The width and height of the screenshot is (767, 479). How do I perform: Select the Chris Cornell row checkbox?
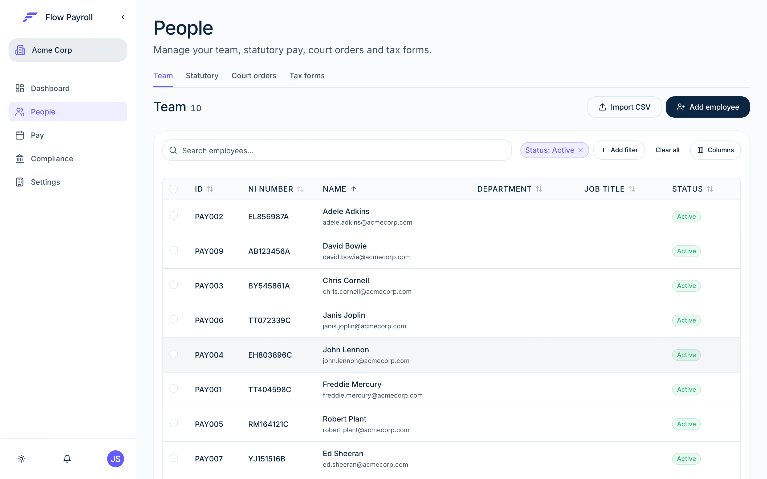[x=174, y=285]
